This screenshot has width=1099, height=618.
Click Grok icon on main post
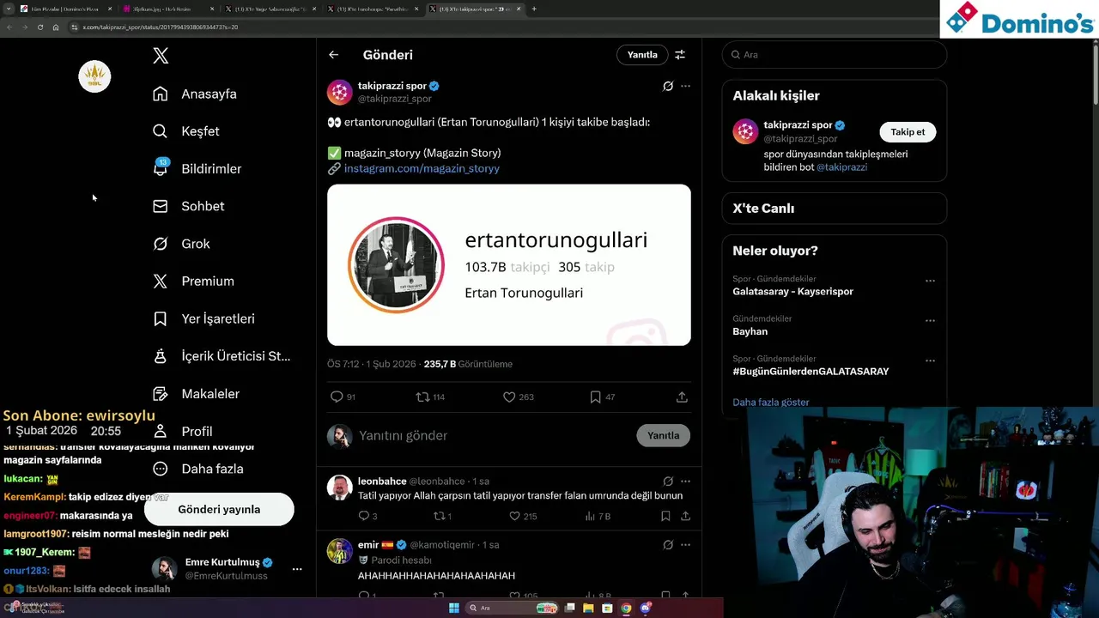tap(668, 86)
